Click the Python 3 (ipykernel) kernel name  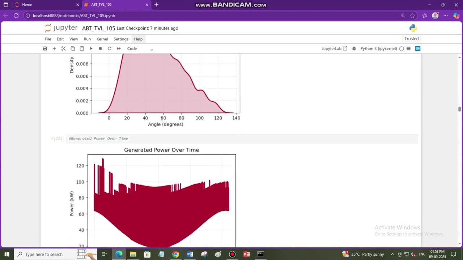(x=379, y=48)
